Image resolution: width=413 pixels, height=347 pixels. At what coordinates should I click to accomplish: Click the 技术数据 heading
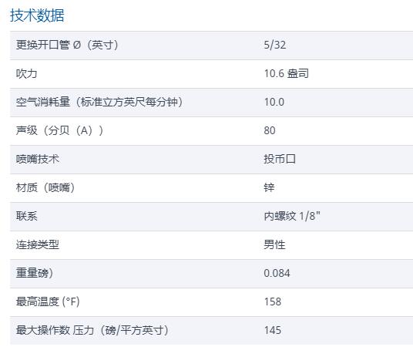pyautogui.click(x=37, y=15)
